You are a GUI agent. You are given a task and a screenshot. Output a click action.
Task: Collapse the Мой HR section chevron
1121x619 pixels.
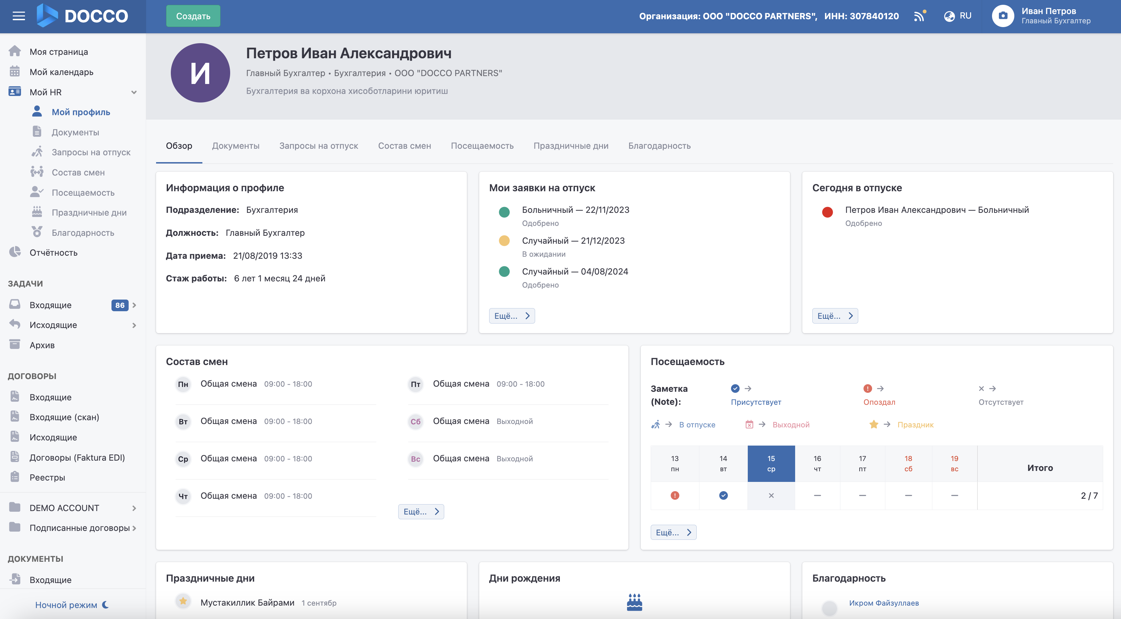tap(134, 92)
